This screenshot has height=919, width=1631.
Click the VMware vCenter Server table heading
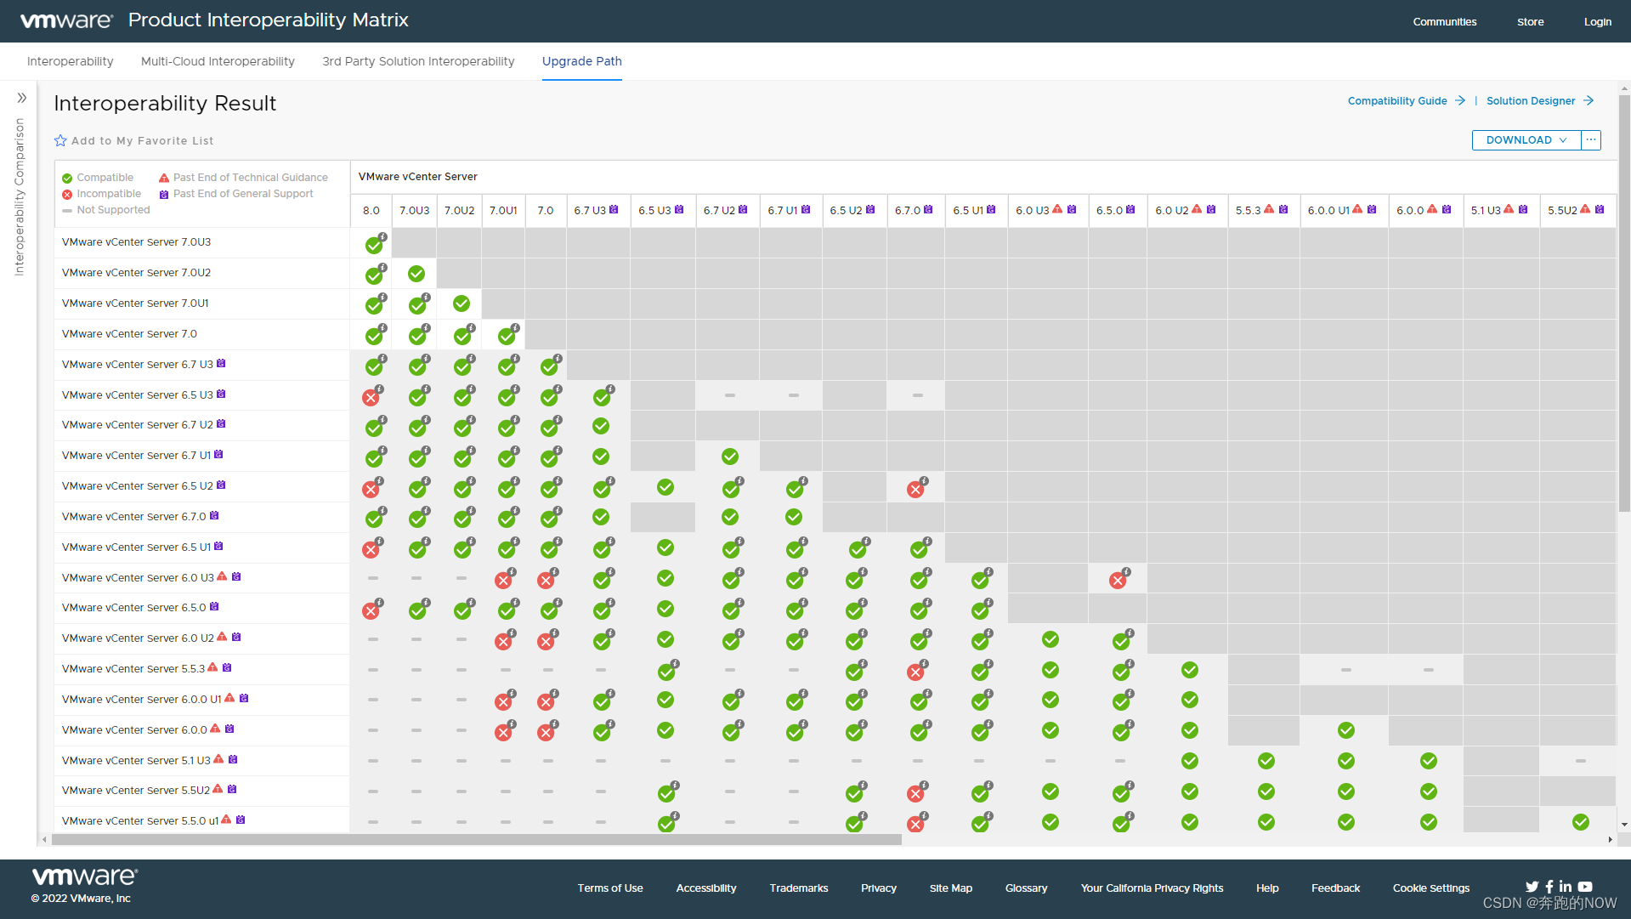[418, 177]
